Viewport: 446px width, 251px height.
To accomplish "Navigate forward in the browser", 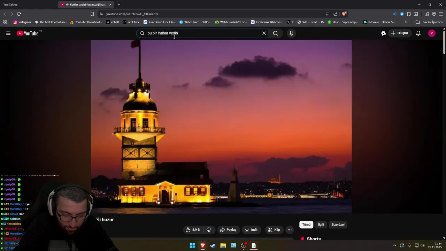I will (11, 14).
